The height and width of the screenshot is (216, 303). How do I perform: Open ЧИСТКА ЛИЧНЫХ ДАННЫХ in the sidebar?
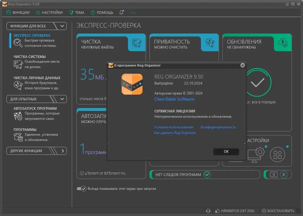point(37,78)
